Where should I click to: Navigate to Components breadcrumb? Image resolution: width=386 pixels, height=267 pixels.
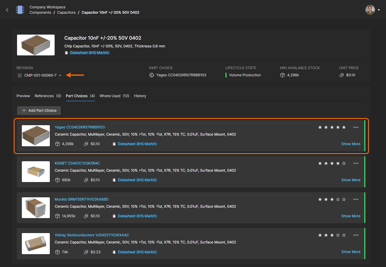click(x=40, y=13)
